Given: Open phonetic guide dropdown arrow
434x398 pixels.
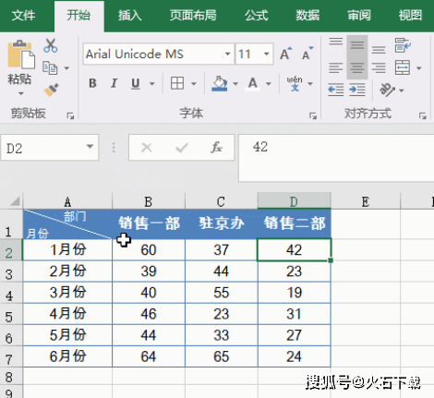Looking at the screenshot, I should 310,84.
